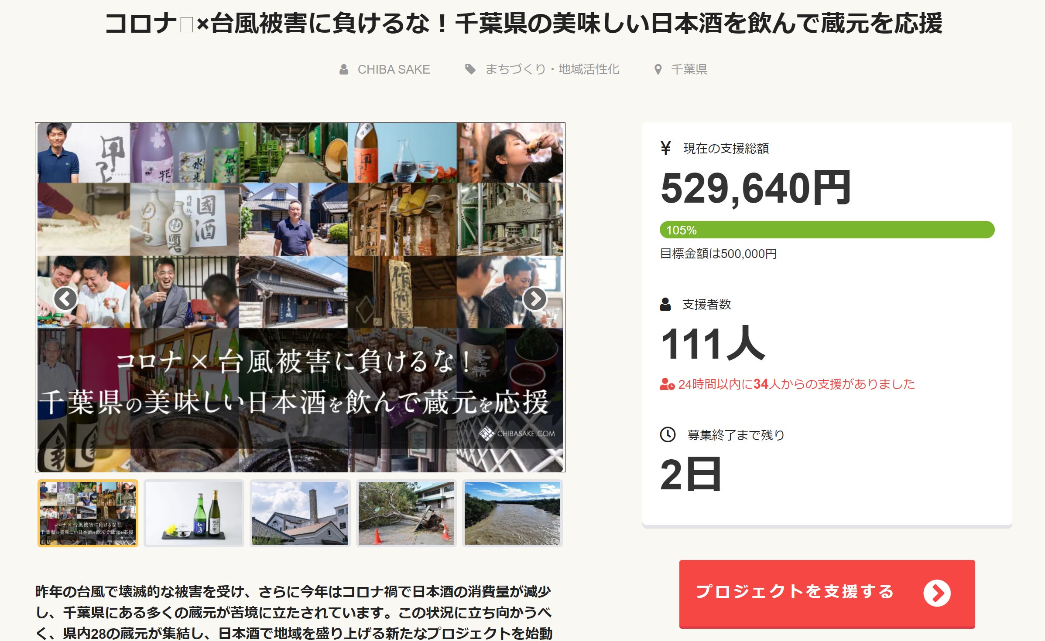Select the sake bottles thumbnail
The height and width of the screenshot is (641, 1045).
click(194, 513)
